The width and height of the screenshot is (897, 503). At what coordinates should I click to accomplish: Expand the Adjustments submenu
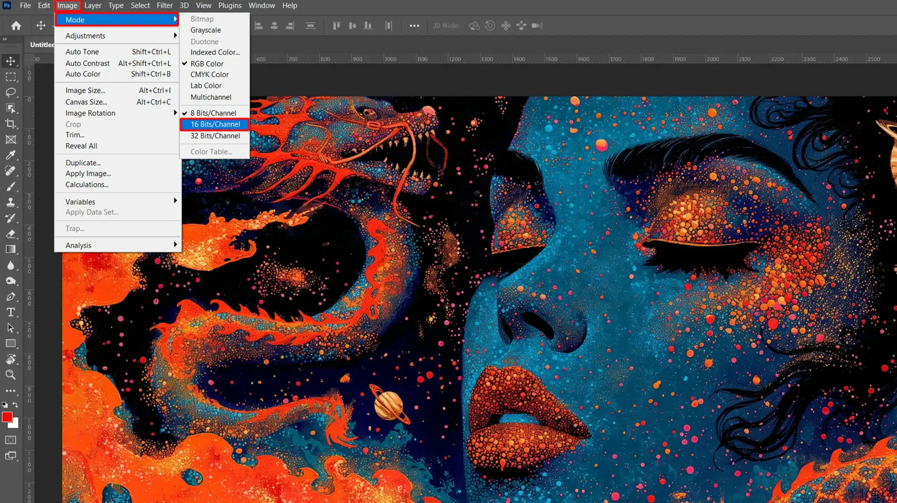click(x=117, y=36)
